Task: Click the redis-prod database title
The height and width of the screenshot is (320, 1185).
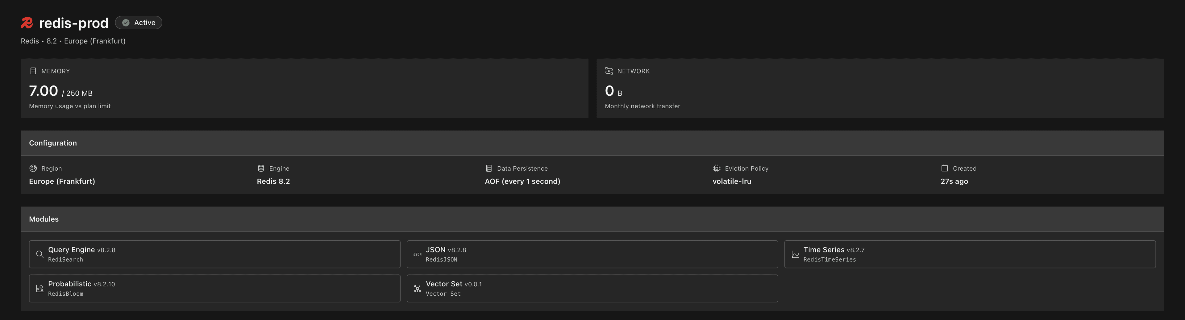Action: click(74, 23)
